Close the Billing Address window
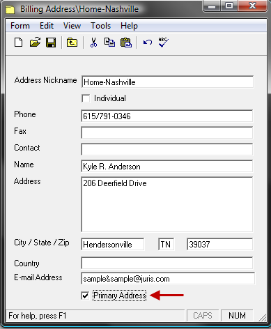 click(x=252, y=6)
